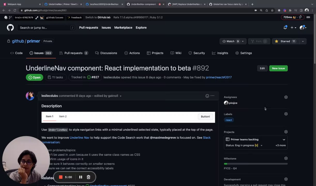The height and width of the screenshot is (186, 316).
Task: Open a new browser tab
Action: (x=252, y=4)
